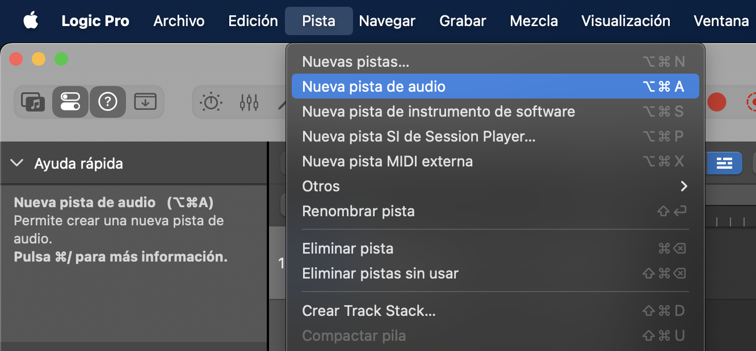Open the Visualización menu
This screenshot has height=351, width=756.
click(625, 22)
